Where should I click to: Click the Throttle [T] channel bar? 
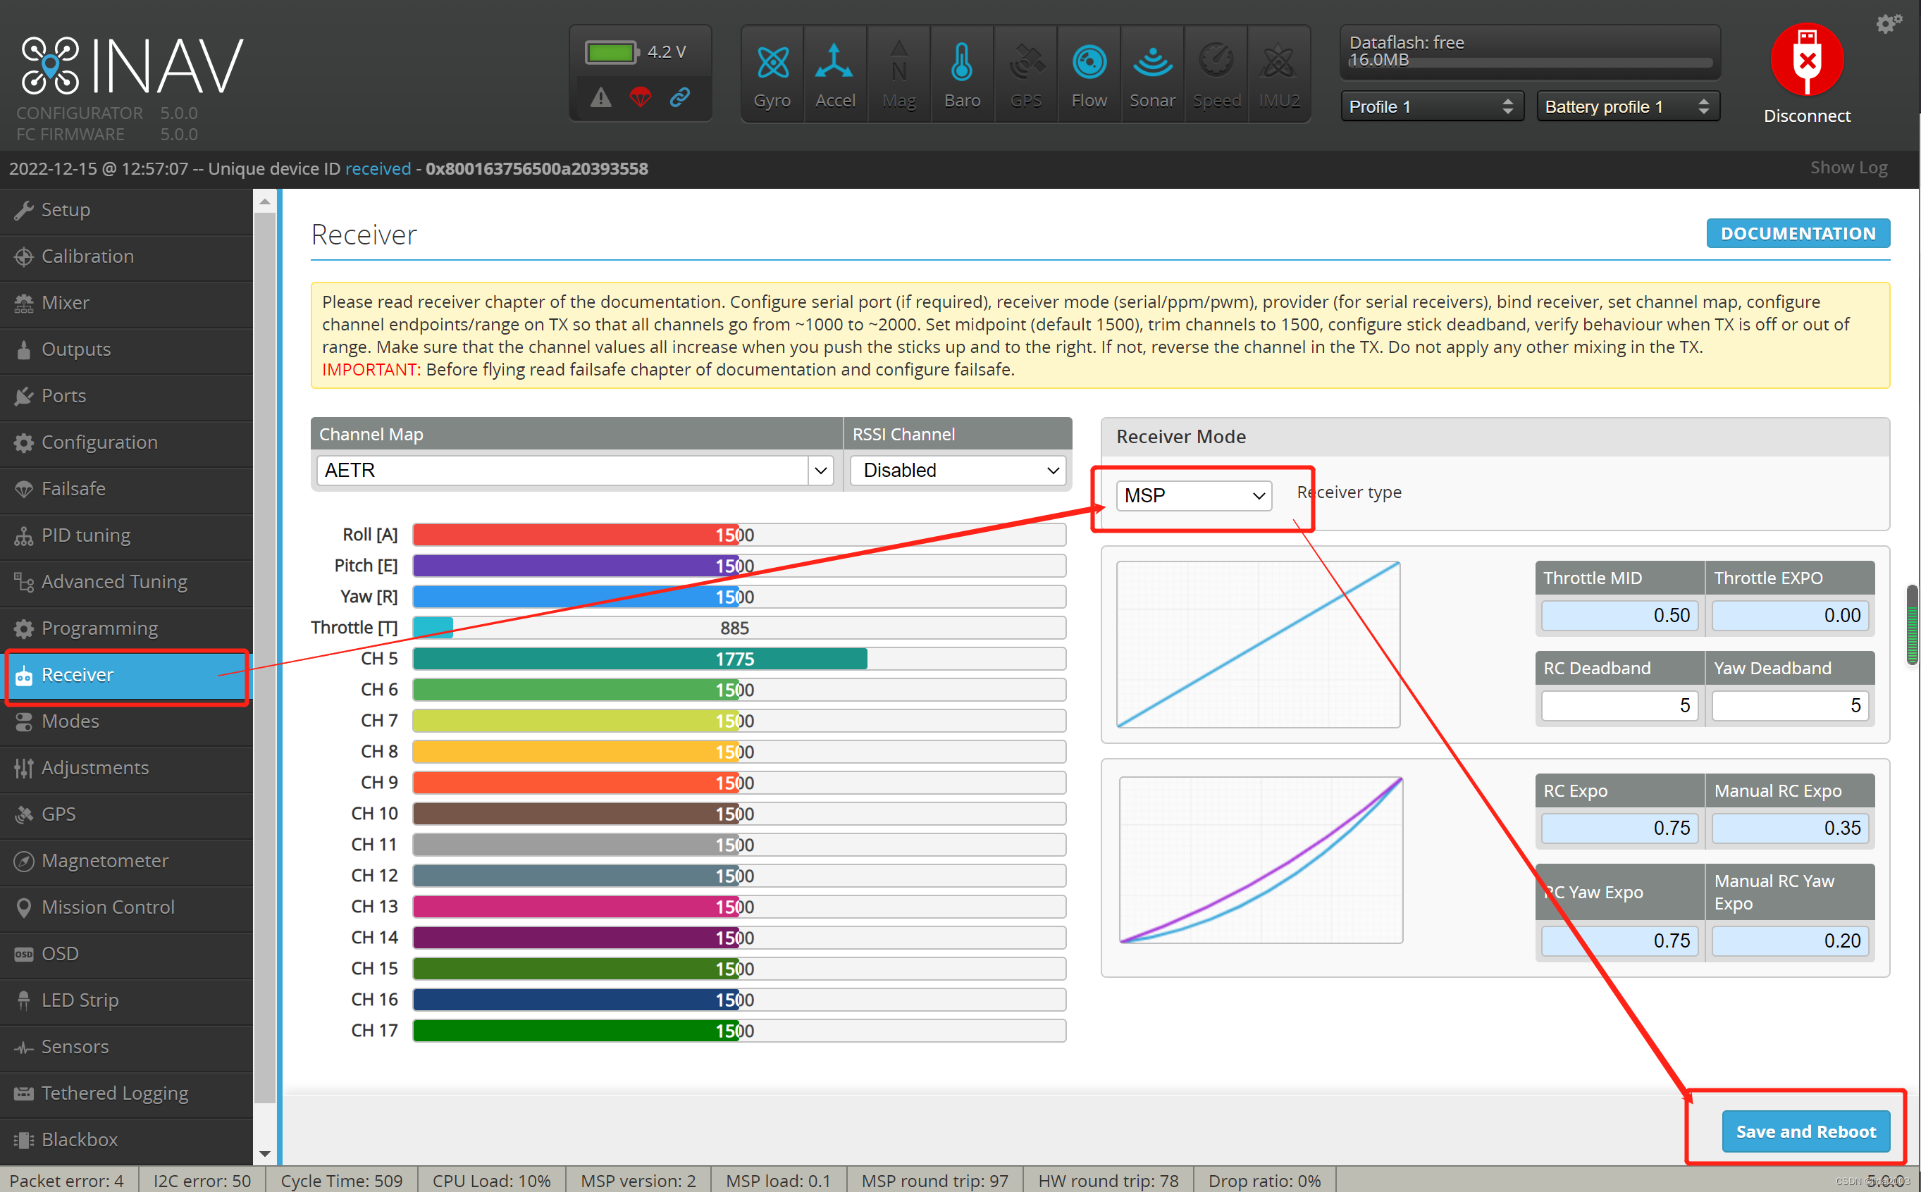[x=739, y=628]
